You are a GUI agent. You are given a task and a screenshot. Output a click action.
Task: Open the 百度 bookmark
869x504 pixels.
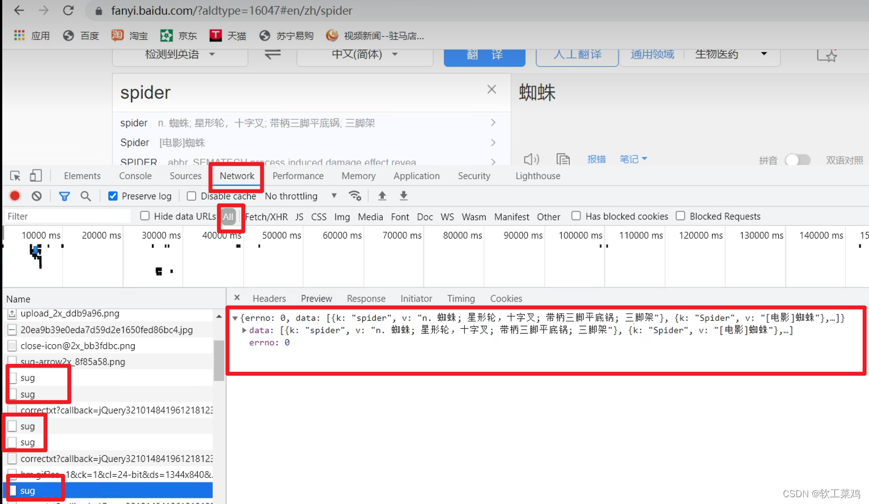[80, 36]
